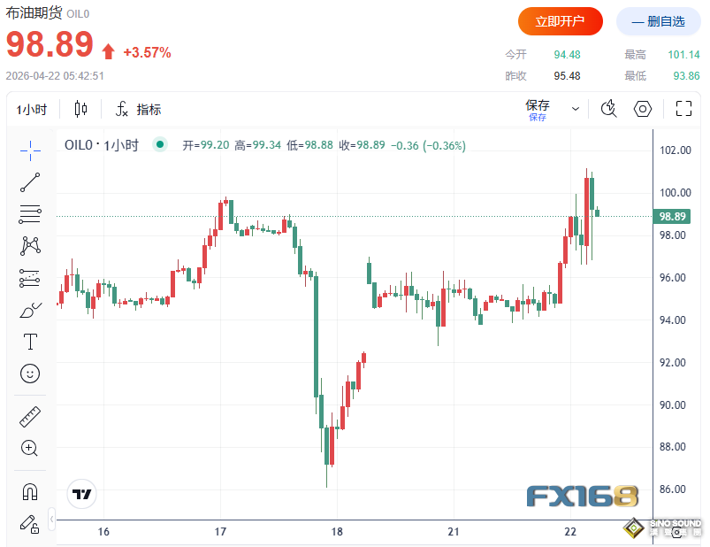Click 保存 to save chart layout
This screenshot has height=547, width=710.
[x=538, y=109]
